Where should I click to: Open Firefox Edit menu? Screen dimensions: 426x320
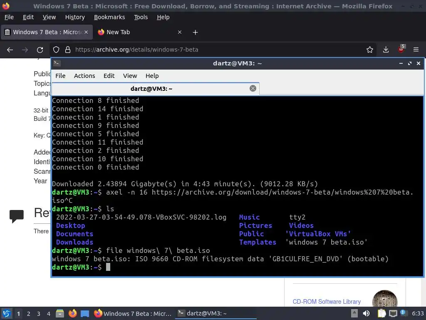click(28, 17)
